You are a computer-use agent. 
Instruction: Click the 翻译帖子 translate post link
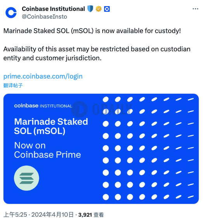[13, 85]
